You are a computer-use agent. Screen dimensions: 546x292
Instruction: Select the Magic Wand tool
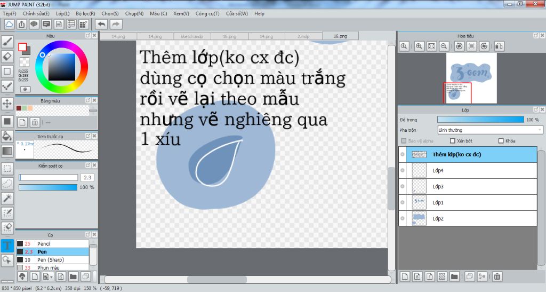7,198
